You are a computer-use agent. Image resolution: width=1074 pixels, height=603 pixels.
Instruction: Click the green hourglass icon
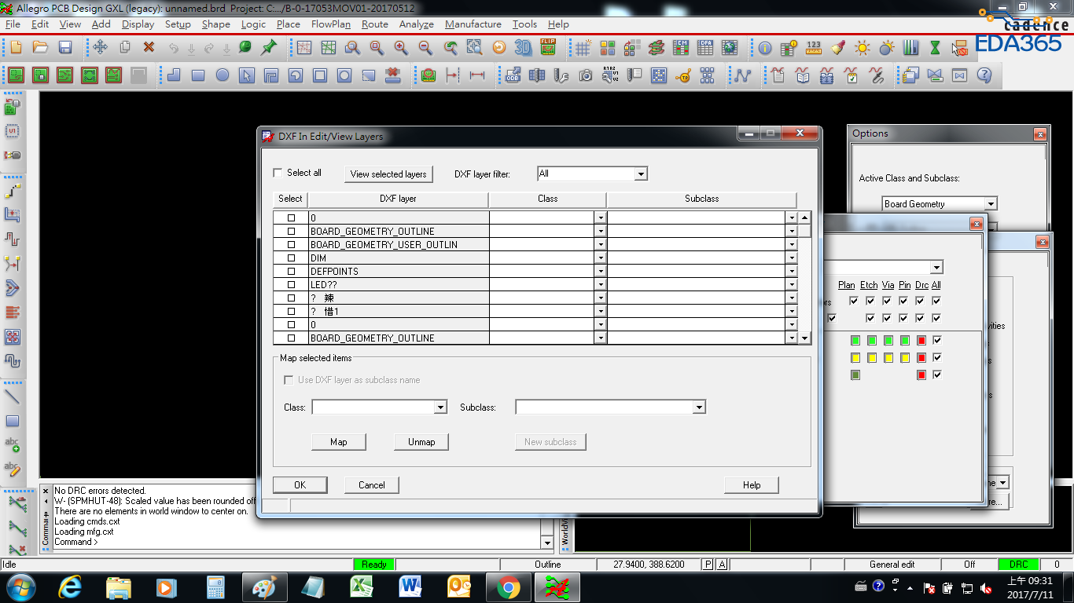(x=935, y=48)
